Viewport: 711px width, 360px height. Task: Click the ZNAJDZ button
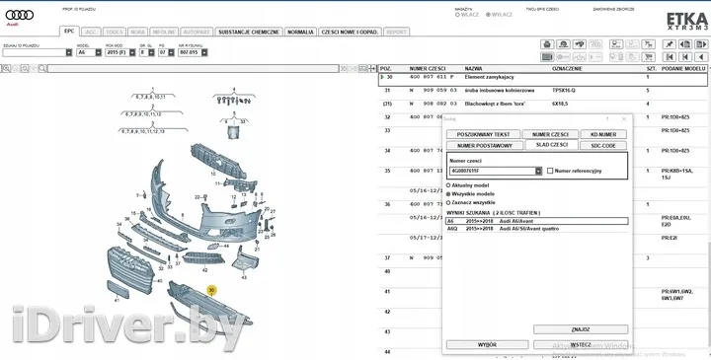pyautogui.click(x=581, y=329)
